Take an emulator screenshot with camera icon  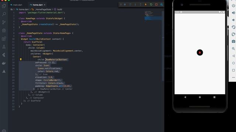[233, 41]
